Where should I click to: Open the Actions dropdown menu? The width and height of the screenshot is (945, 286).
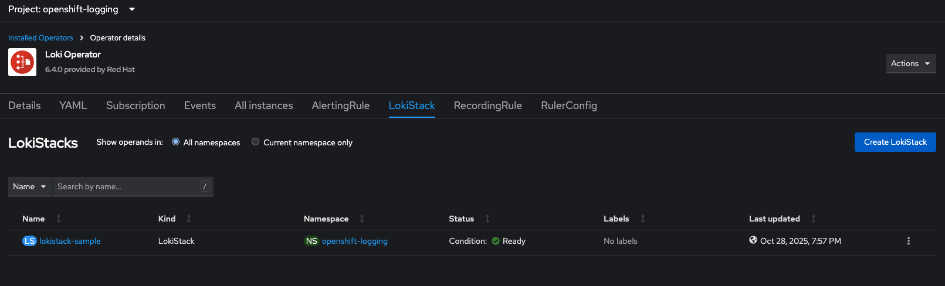tap(910, 63)
